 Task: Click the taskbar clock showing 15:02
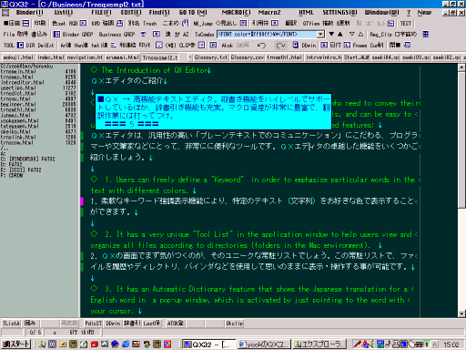tap(451, 345)
